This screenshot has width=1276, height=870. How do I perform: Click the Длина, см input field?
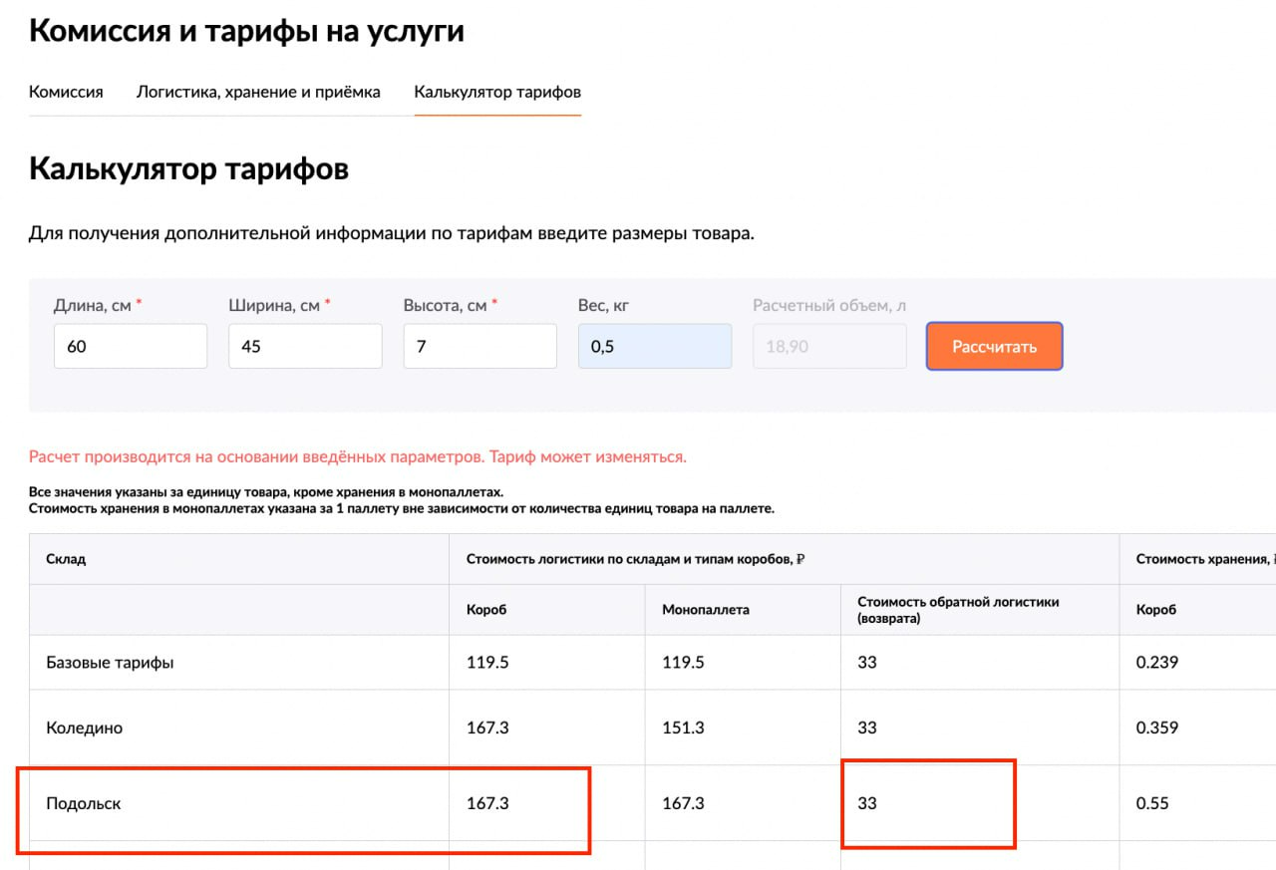[131, 346]
